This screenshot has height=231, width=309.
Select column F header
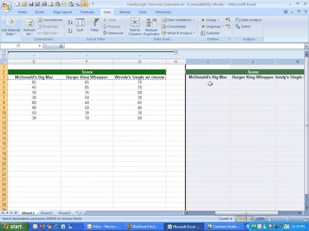(x=87, y=62)
